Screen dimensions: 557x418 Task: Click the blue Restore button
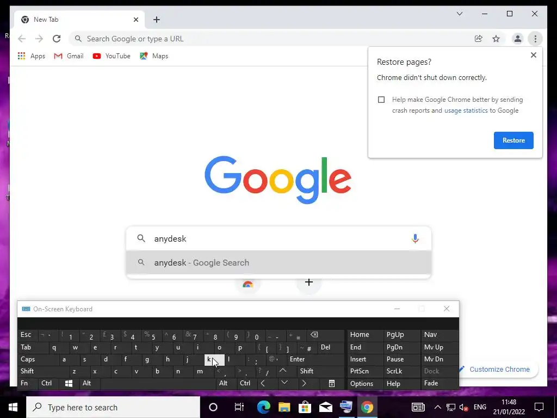click(513, 140)
